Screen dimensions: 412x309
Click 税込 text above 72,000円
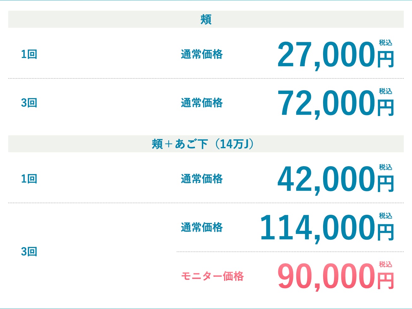point(386,91)
